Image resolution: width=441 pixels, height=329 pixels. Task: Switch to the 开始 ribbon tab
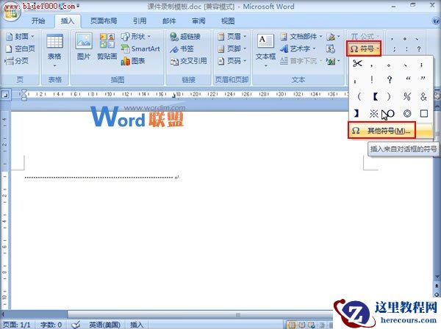[38, 21]
